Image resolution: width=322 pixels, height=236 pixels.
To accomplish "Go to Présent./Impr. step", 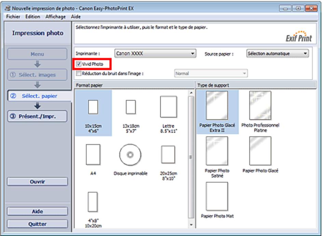I will pos(37,116).
